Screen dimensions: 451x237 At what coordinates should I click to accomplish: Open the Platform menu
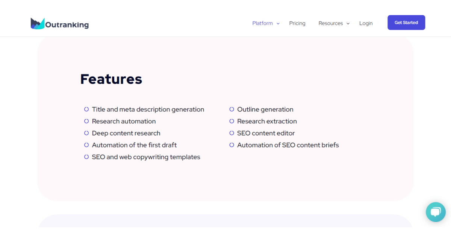262,23
